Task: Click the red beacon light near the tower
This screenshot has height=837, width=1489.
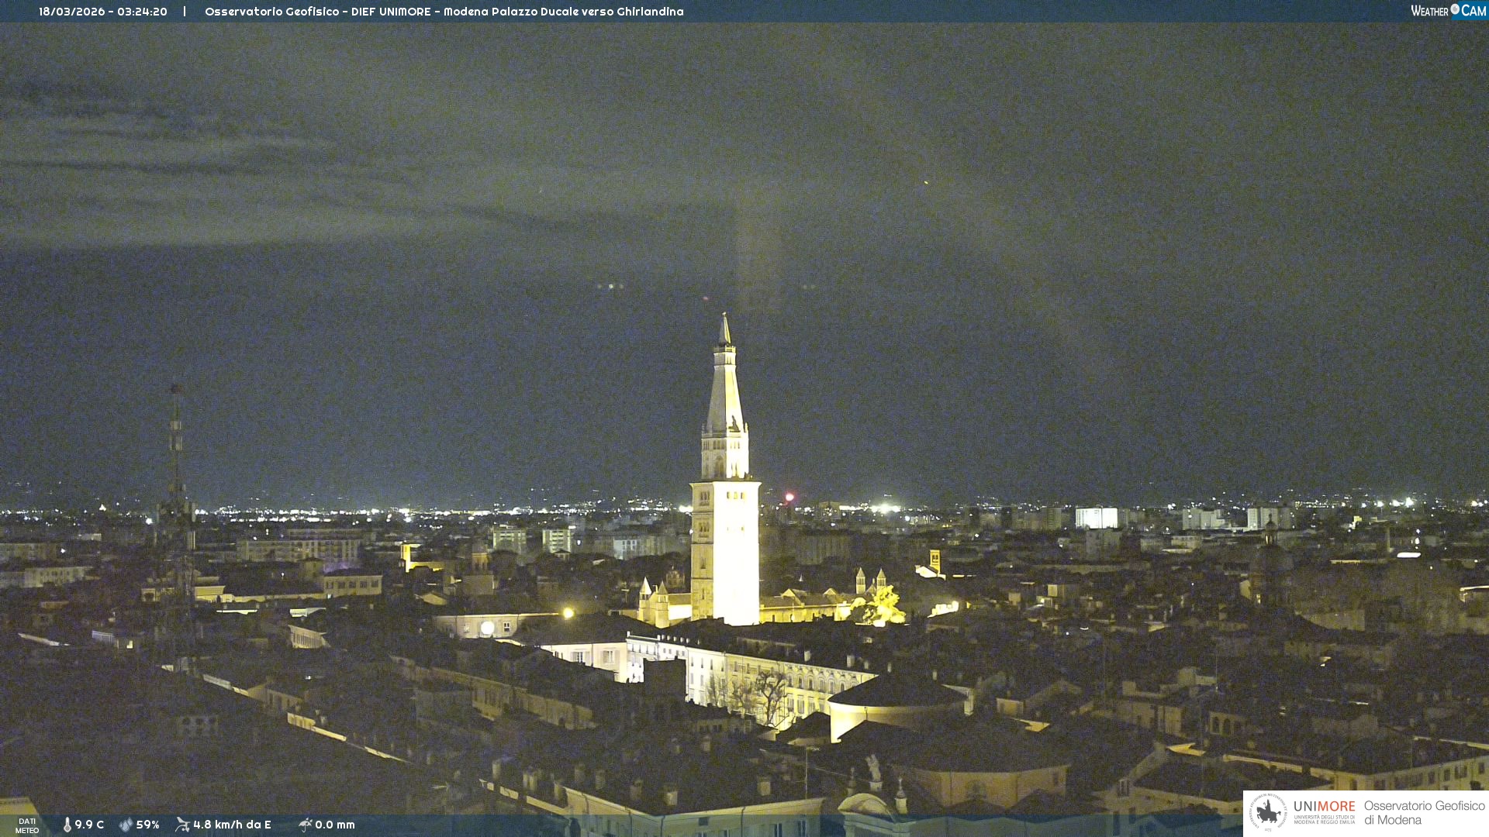Action: coord(789,497)
